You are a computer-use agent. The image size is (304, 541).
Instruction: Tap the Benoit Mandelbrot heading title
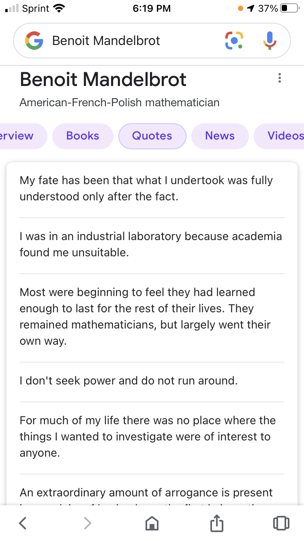pyautogui.click(x=103, y=79)
